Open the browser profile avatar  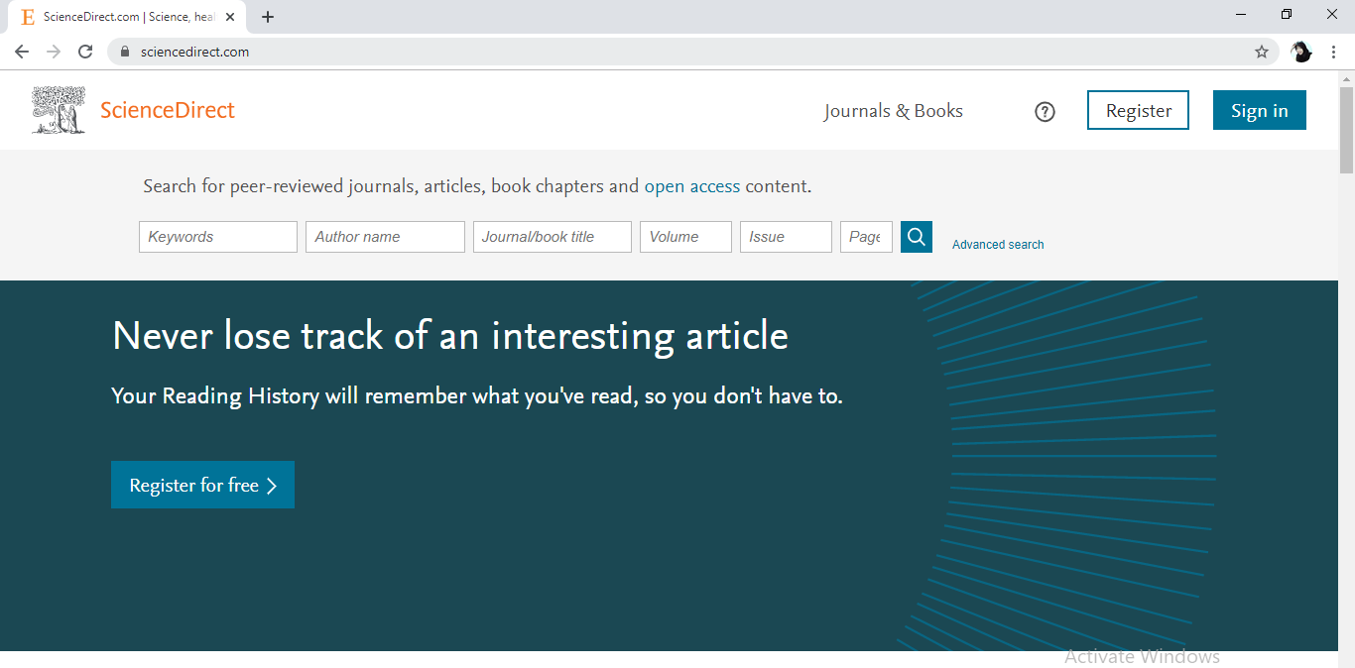pyautogui.click(x=1300, y=51)
